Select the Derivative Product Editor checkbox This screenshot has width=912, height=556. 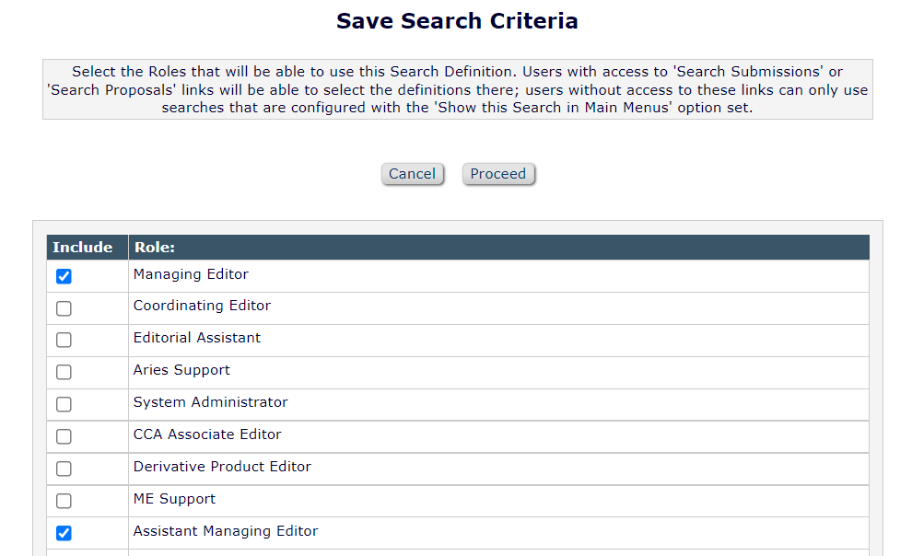[64, 469]
